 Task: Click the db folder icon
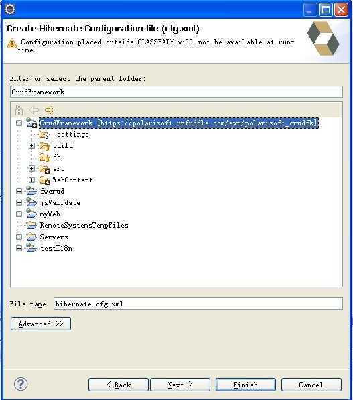(x=44, y=157)
